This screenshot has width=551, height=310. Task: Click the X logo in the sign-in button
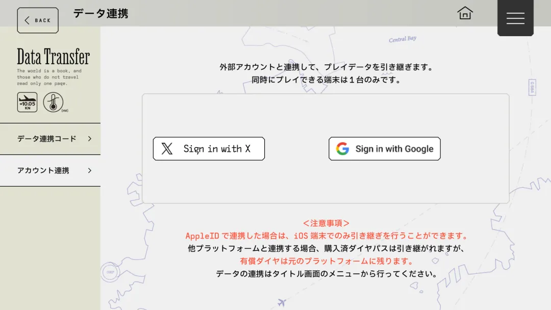click(167, 149)
